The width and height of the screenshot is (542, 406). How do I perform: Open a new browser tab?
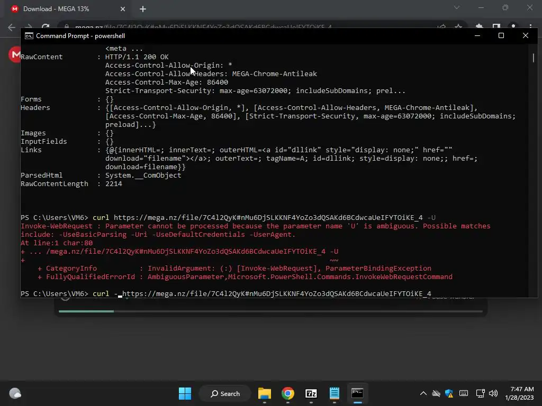click(x=143, y=9)
